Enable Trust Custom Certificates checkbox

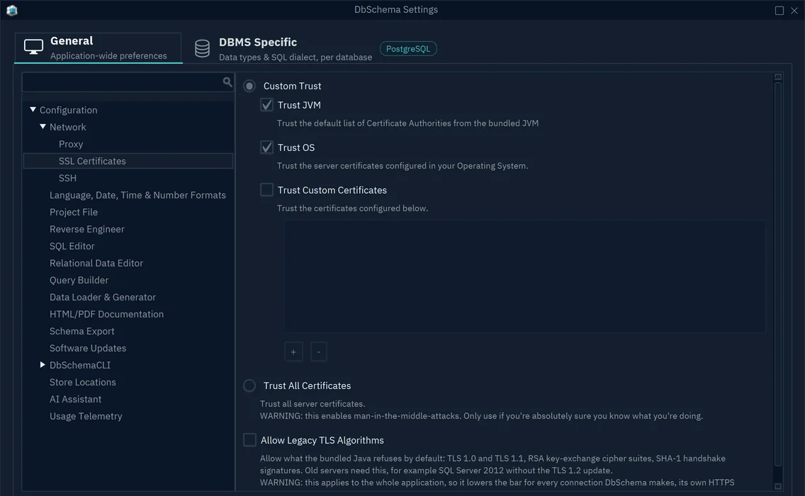pos(266,190)
